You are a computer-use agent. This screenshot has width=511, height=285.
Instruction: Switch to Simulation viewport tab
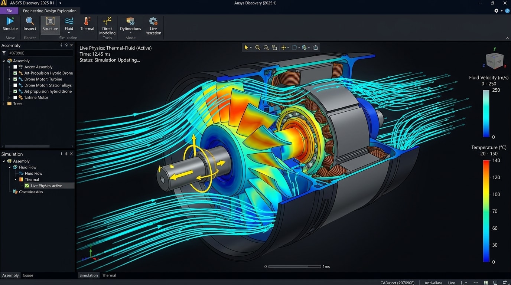[x=89, y=275]
